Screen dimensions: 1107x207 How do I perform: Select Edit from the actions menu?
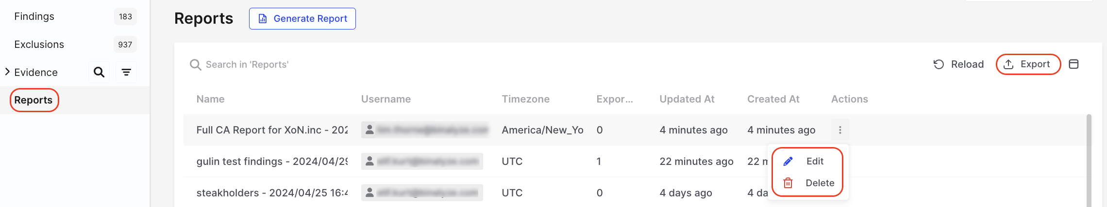[815, 162]
